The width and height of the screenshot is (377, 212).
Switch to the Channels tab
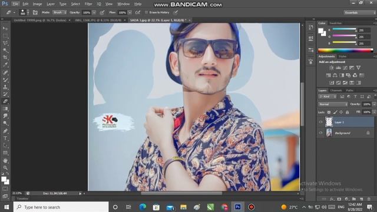tap(336, 91)
